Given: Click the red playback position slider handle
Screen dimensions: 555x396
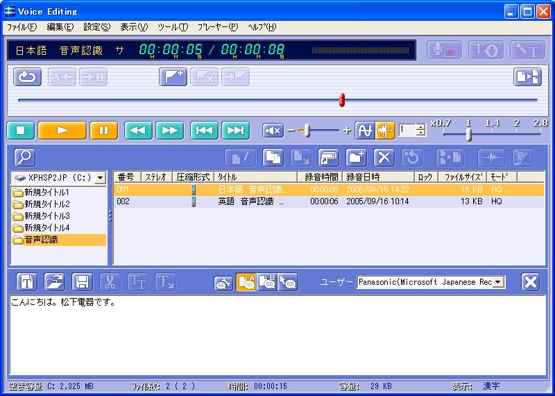Looking at the screenshot, I should coord(341,100).
